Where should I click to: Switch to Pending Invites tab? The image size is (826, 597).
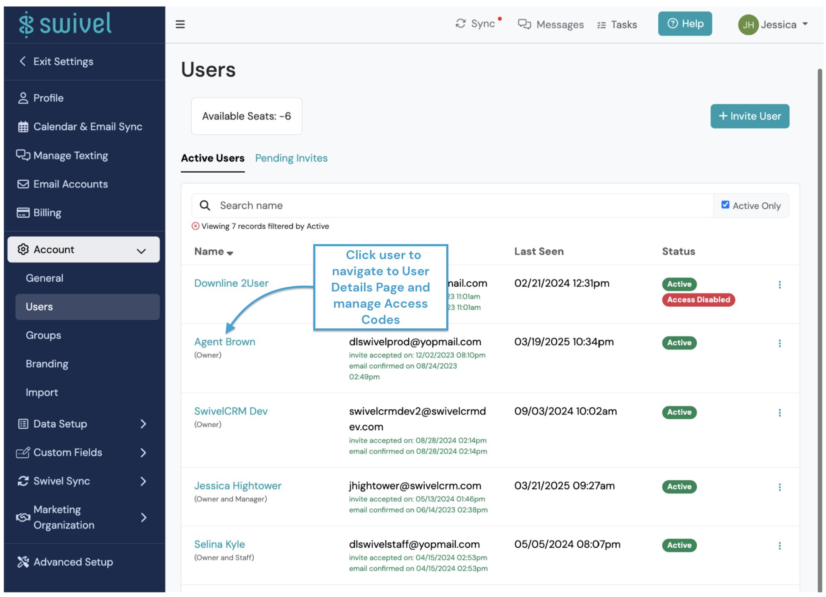(291, 158)
